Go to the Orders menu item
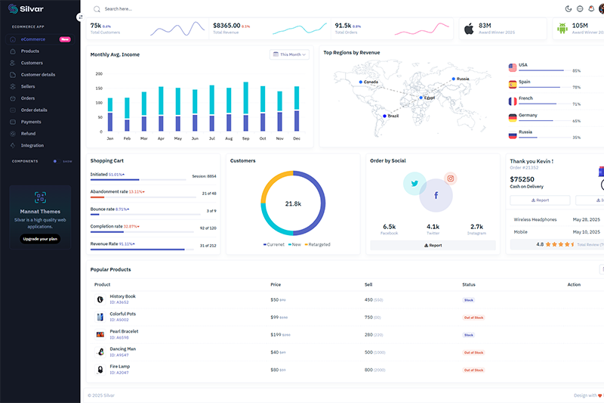Image resolution: width=604 pixels, height=403 pixels. click(28, 98)
